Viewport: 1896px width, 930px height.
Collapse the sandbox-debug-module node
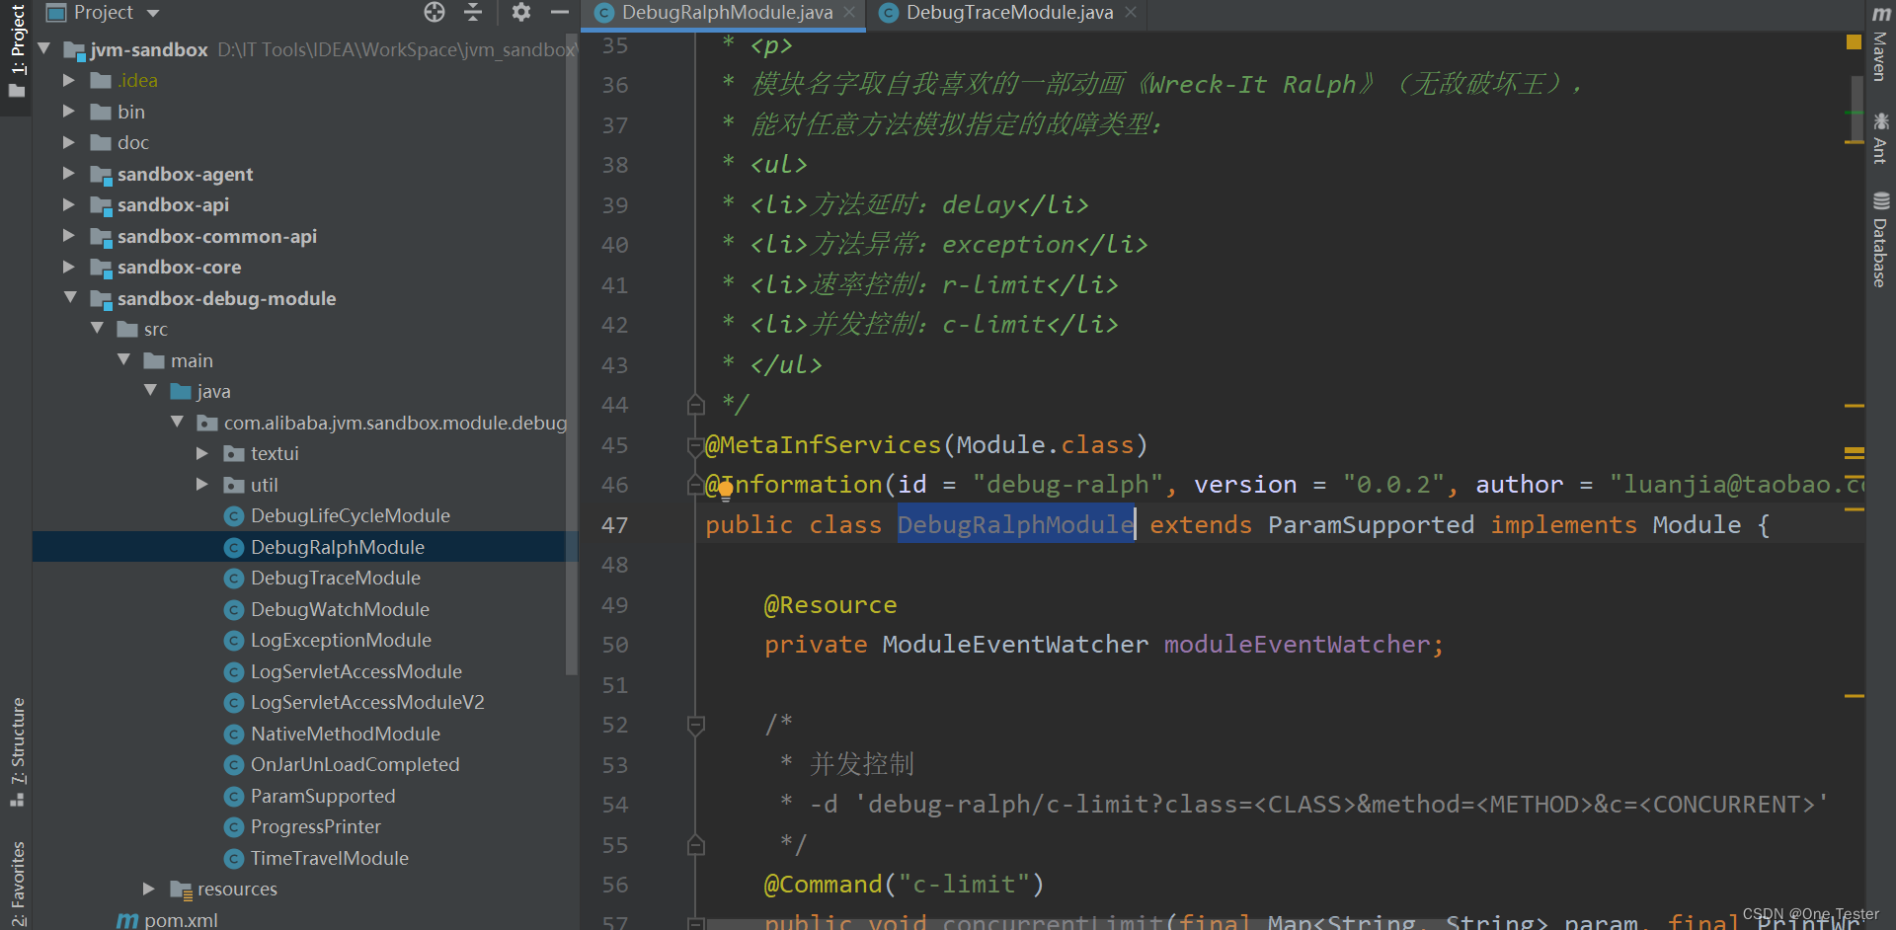tap(70, 297)
